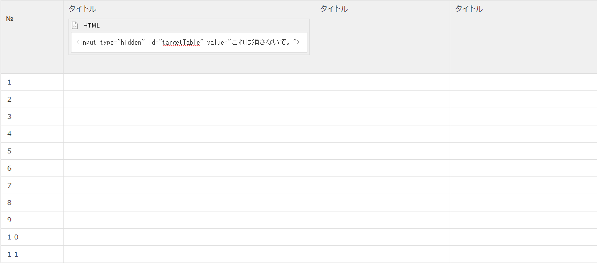The width and height of the screenshot is (597, 266).
Task: Click row 8 third タイトル cell
Action: (524, 203)
